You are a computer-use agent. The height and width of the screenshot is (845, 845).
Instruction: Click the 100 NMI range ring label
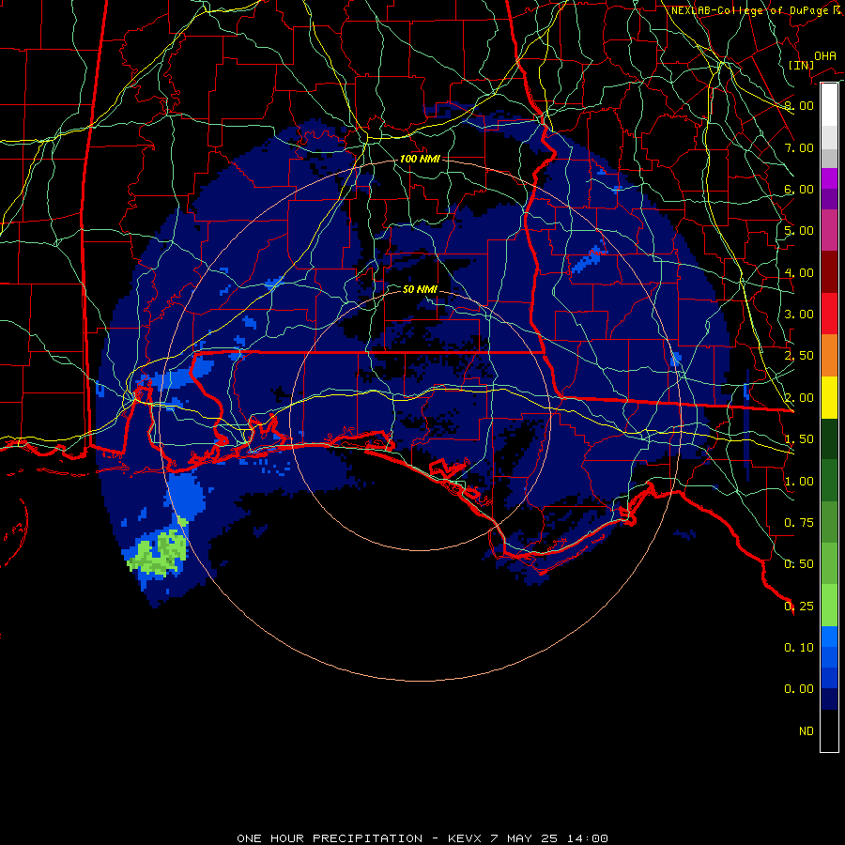[x=420, y=159]
